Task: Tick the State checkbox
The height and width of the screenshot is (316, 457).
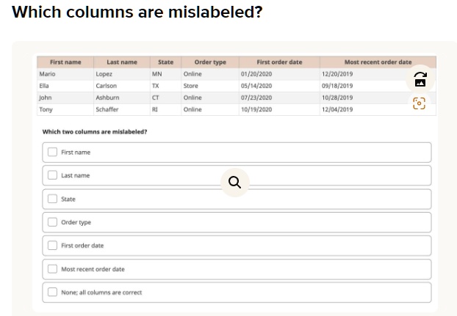Action: pyautogui.click(x=52, y=199)
